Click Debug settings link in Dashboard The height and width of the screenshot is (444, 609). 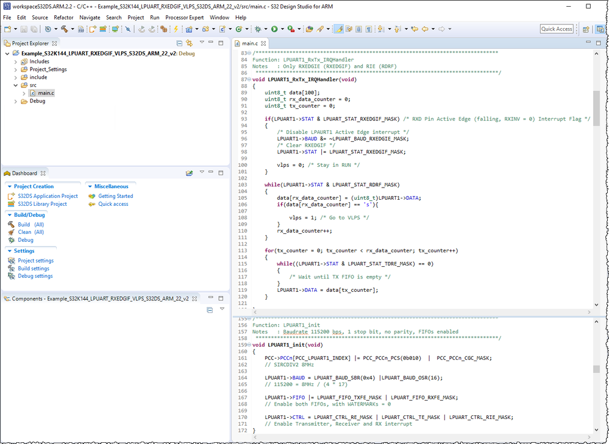pos(35,276)
